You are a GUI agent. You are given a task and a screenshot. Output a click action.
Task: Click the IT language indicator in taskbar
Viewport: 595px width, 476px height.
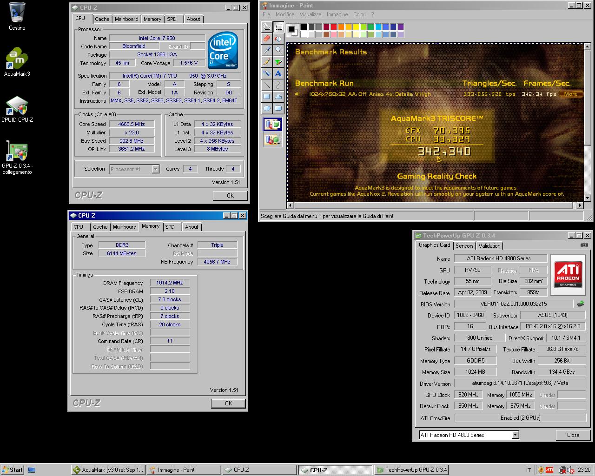point(528,470)
